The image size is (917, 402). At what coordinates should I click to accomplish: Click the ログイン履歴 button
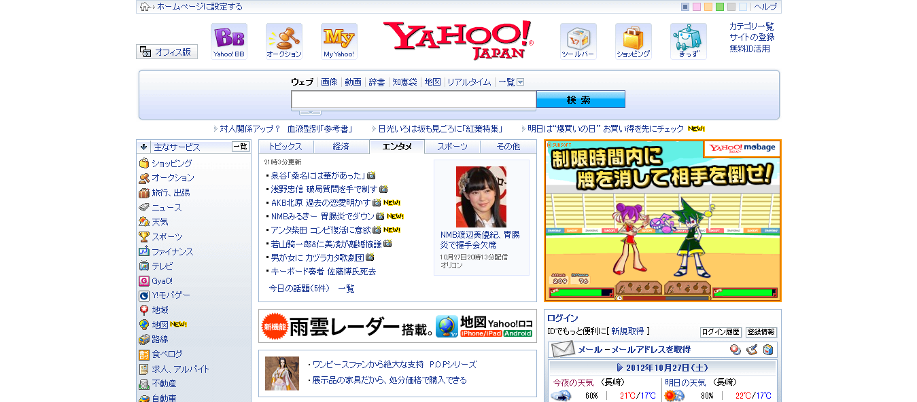tap(721, 332)
